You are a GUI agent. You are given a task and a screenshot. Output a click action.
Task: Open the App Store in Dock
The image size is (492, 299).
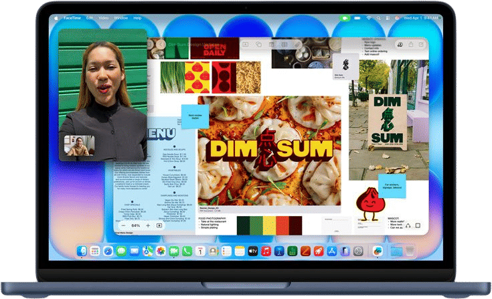click(x=332, y=251)
